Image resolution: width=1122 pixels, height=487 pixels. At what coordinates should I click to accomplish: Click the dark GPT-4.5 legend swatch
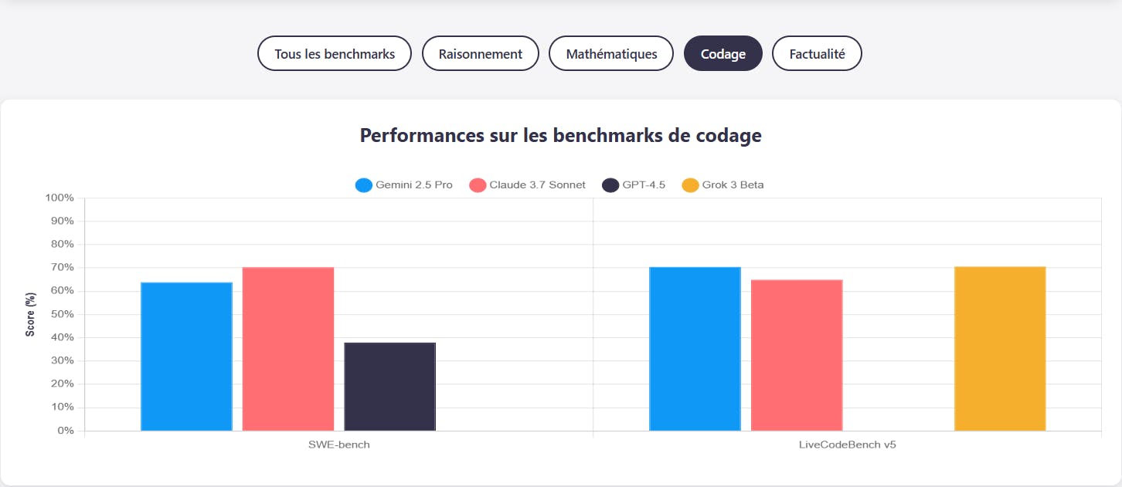click(x=610, y=185)
